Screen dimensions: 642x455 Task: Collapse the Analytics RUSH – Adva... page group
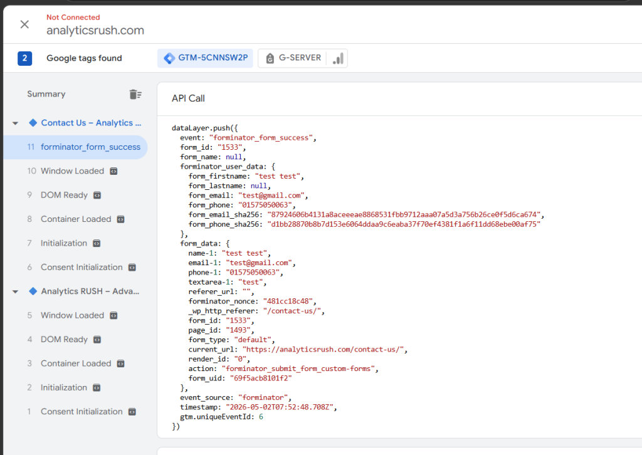pos(16,292)
